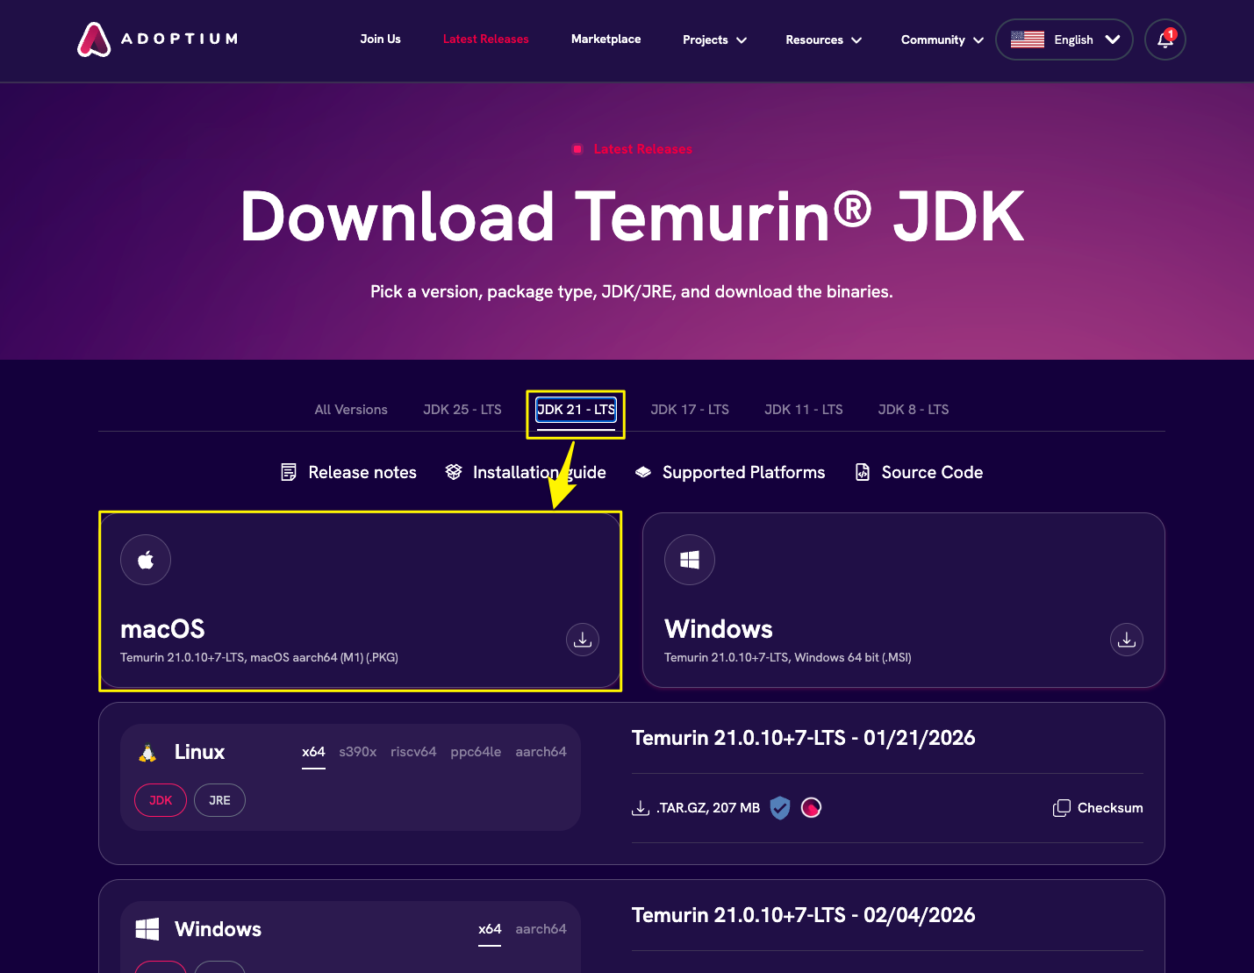Screen dimensions: 1254x973
Task: Choose Windows x64 architecture
Action: click(x=490, y=929)
